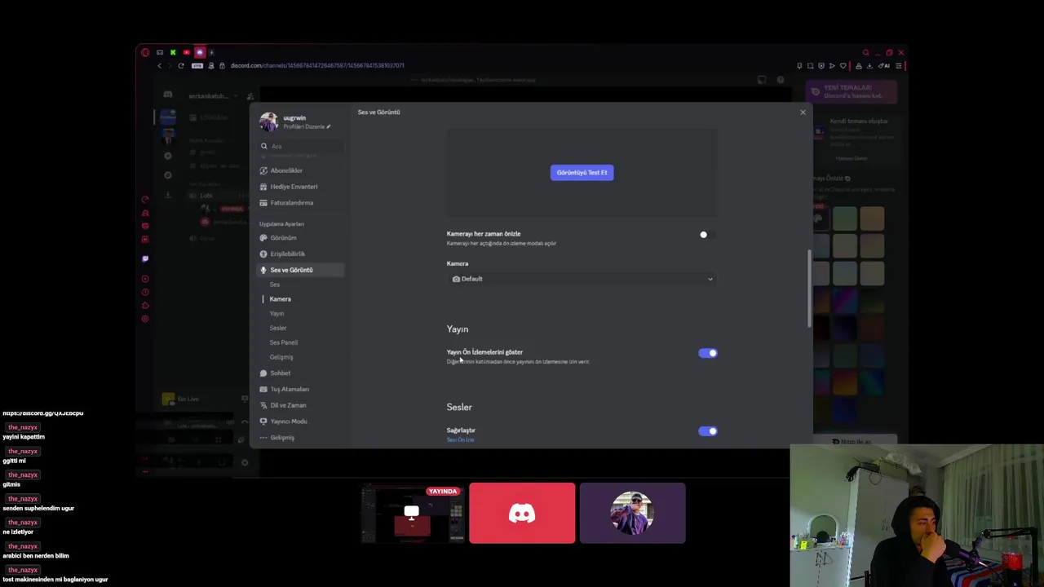The image size is (1044, 587).
Task: Click the Abonelikler sidebar icon
Action: (263, 170)
